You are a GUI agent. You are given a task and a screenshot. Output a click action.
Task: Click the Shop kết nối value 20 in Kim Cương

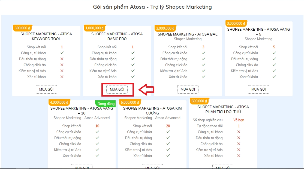168,126
